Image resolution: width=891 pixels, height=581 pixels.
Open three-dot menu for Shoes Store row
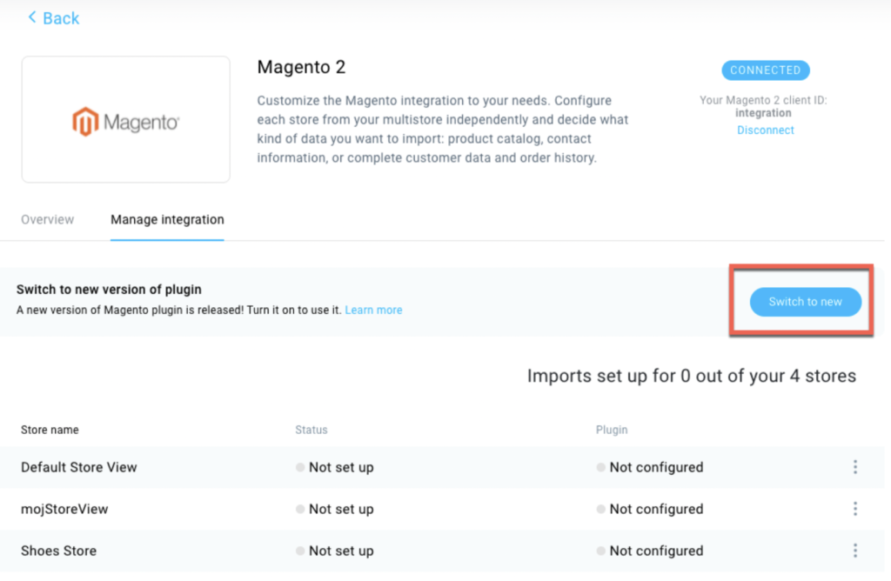tap(854, 551)
